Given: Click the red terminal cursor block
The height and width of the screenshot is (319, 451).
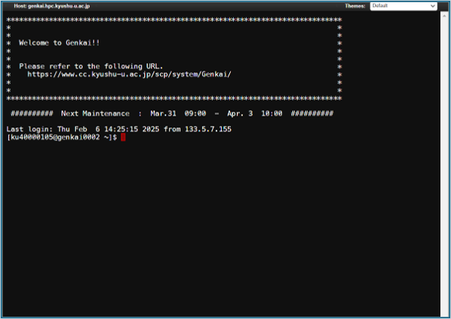Looking at the screenshot, I should click(123, 137).
